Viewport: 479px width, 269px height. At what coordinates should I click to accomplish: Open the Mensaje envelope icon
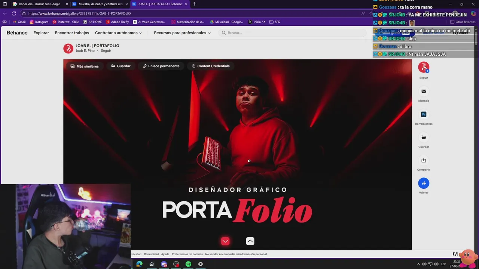pos(424,91)
